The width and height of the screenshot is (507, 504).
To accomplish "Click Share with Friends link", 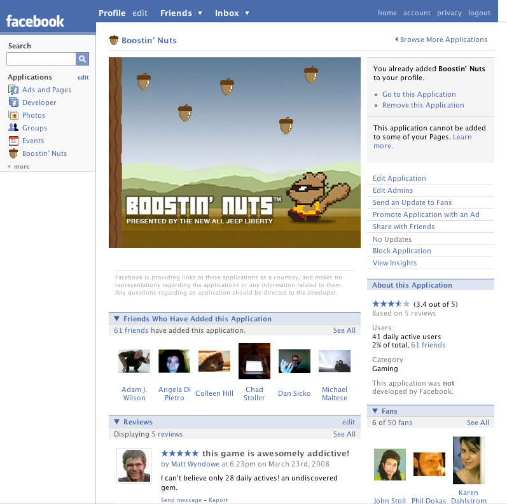I will pos(403,227).
